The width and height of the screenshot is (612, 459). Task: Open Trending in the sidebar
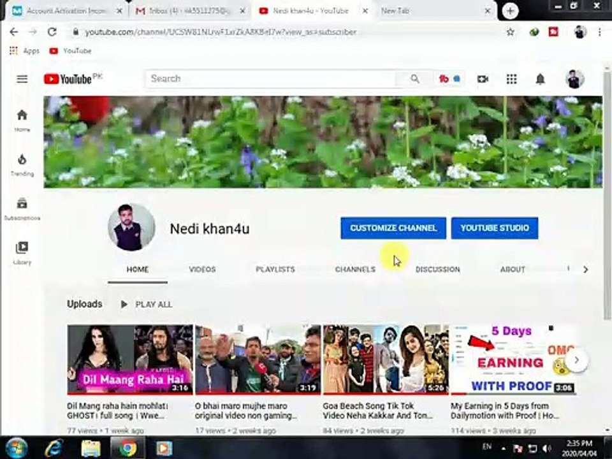(22, 164)
